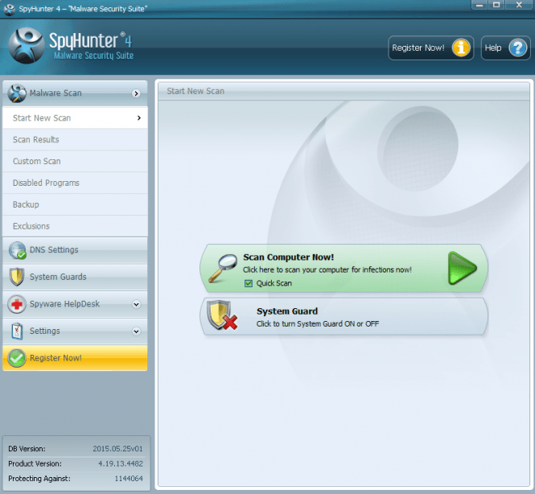Click the Quick Scan label text
The height and width of the screenshot is (494, 535).
click(x=274, y=283)
